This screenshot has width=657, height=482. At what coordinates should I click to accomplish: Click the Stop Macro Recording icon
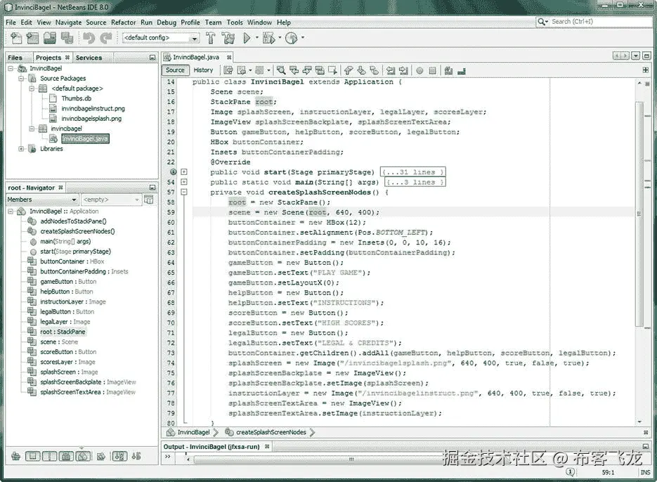pyautogui.click(x=432, y=70)
